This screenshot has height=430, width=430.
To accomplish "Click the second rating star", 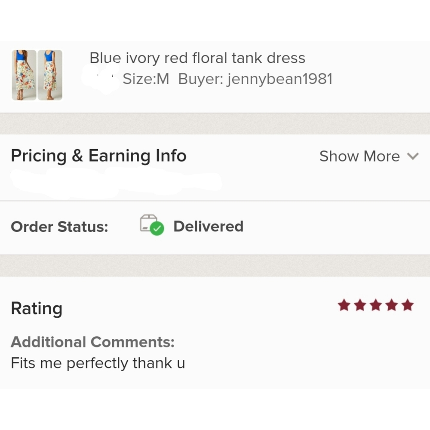I will point(360,305).
